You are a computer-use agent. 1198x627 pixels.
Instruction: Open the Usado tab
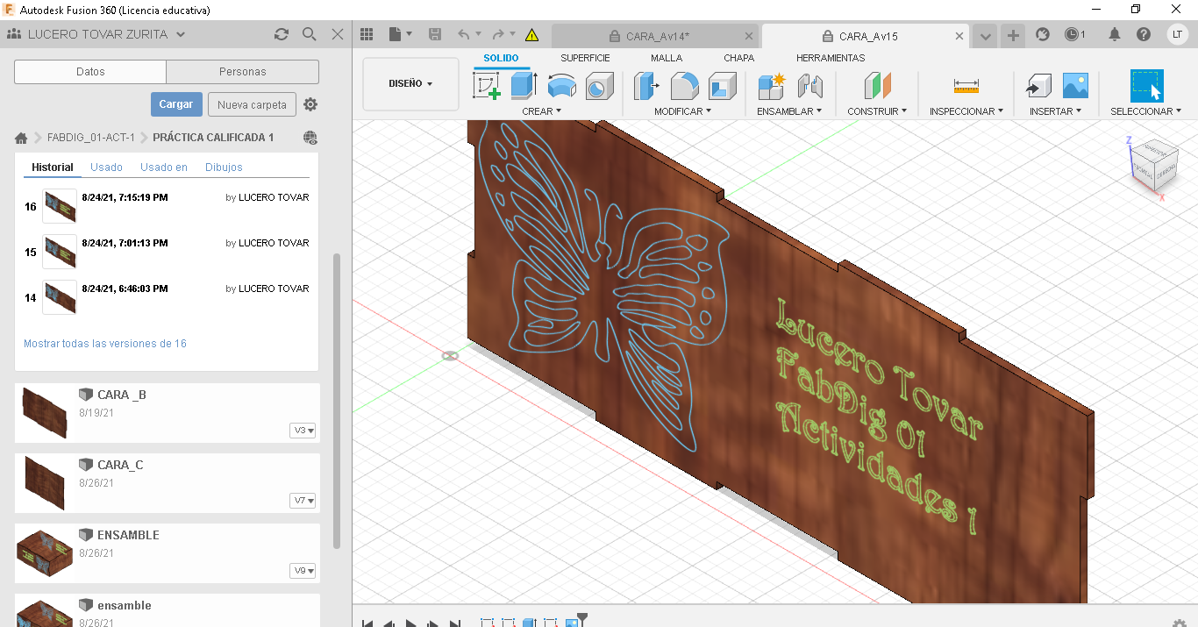[107, 167]
